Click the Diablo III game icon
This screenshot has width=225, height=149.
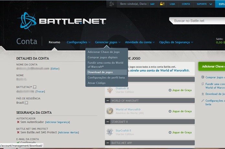click(x=110, y=90)
